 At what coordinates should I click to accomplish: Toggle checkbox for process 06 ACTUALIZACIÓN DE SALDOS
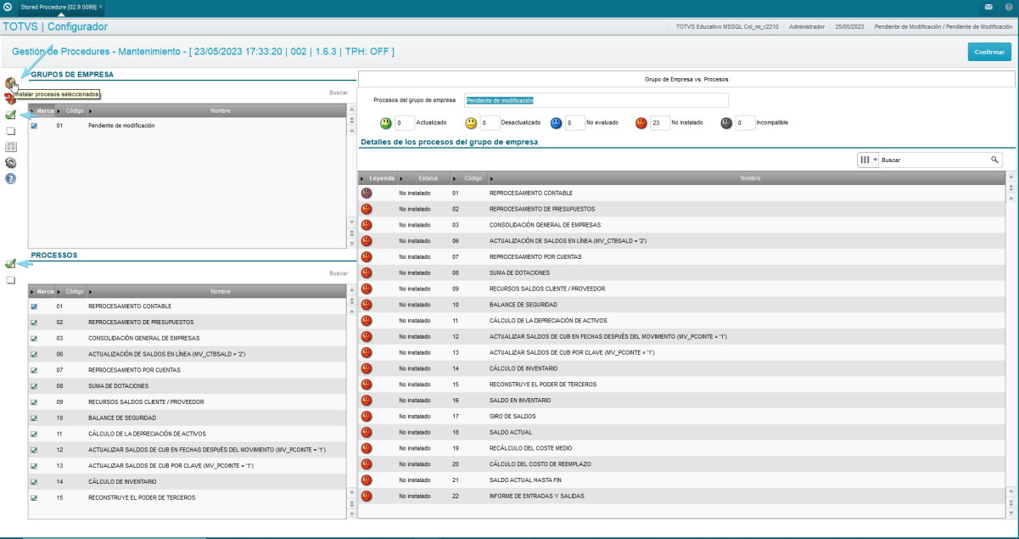click(x=34, y=354)
